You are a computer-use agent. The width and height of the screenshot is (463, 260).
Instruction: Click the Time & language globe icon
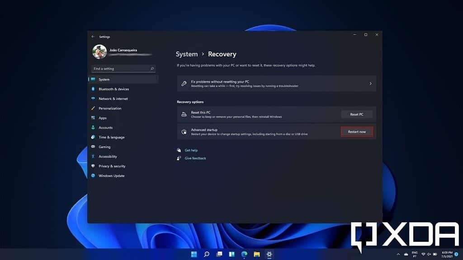[x=93, y=137]
